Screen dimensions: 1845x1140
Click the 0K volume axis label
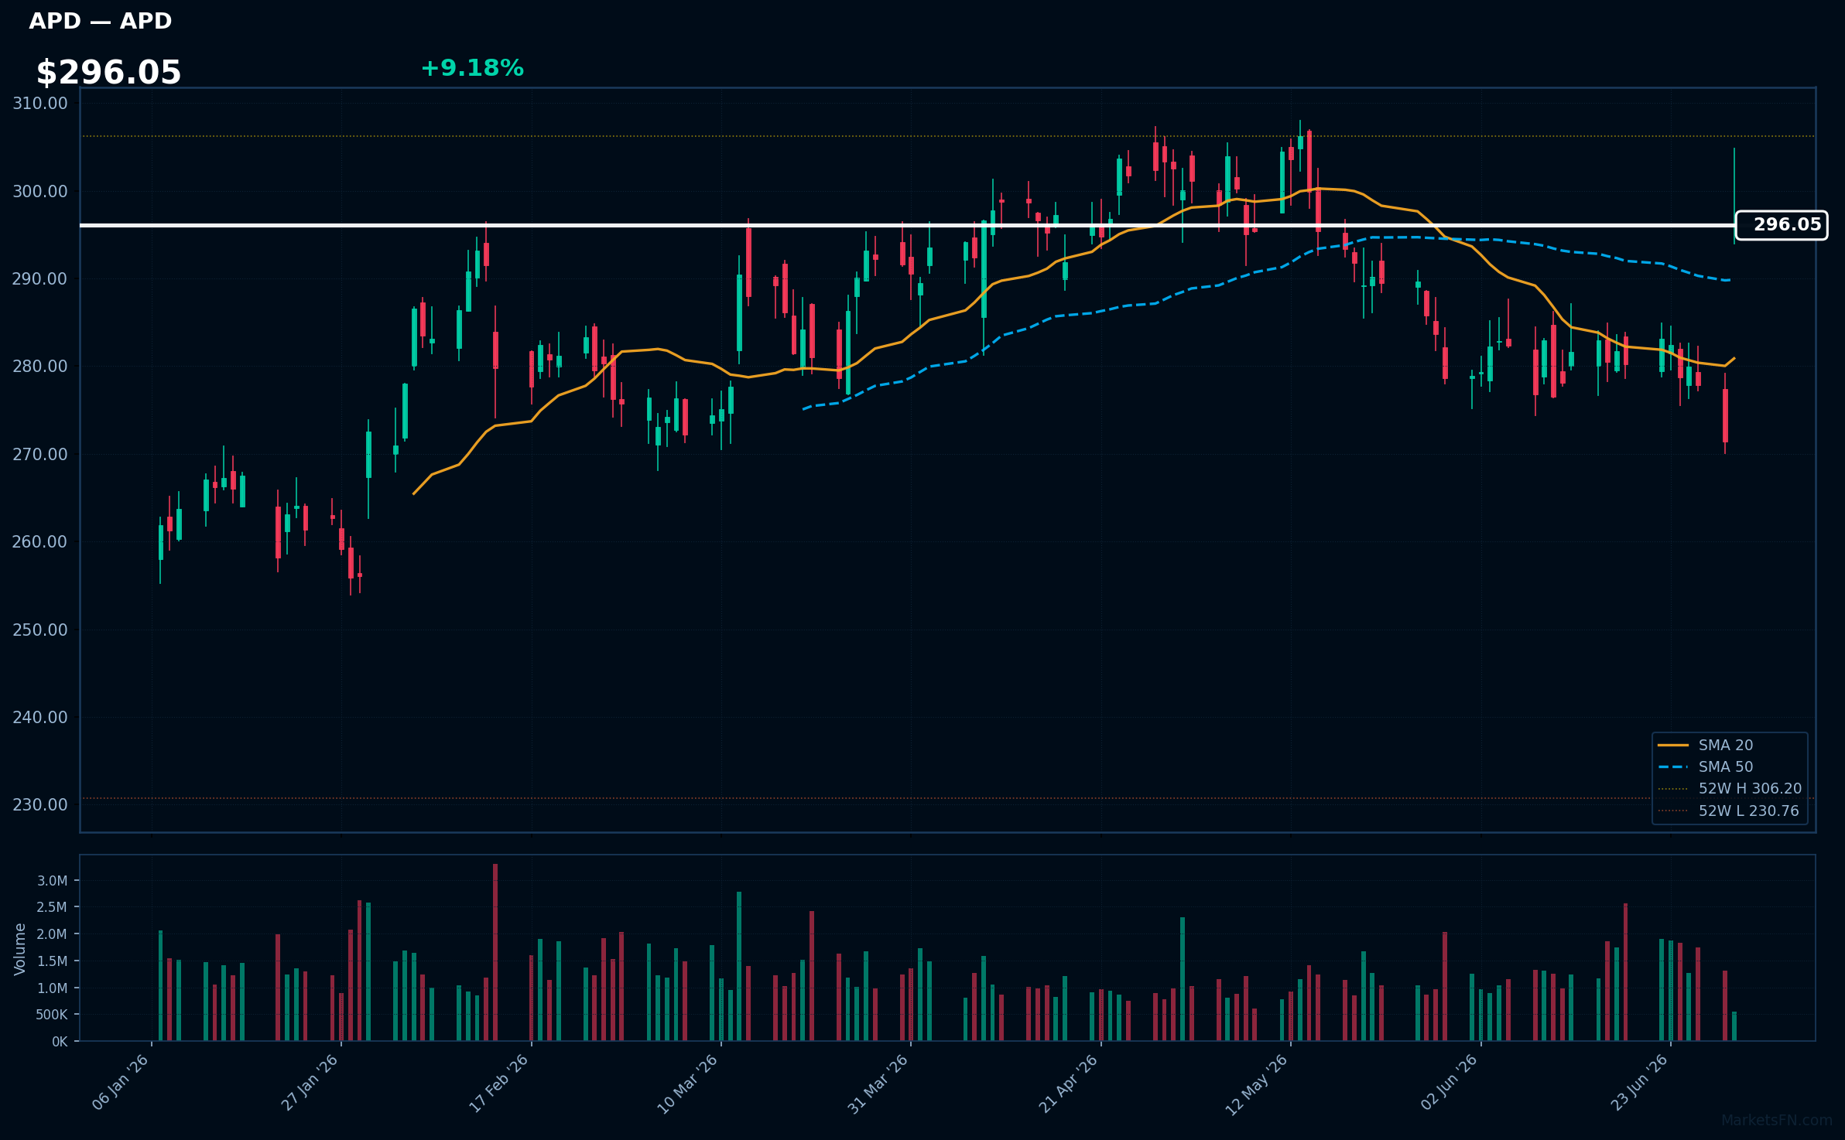coord(60,1042)
